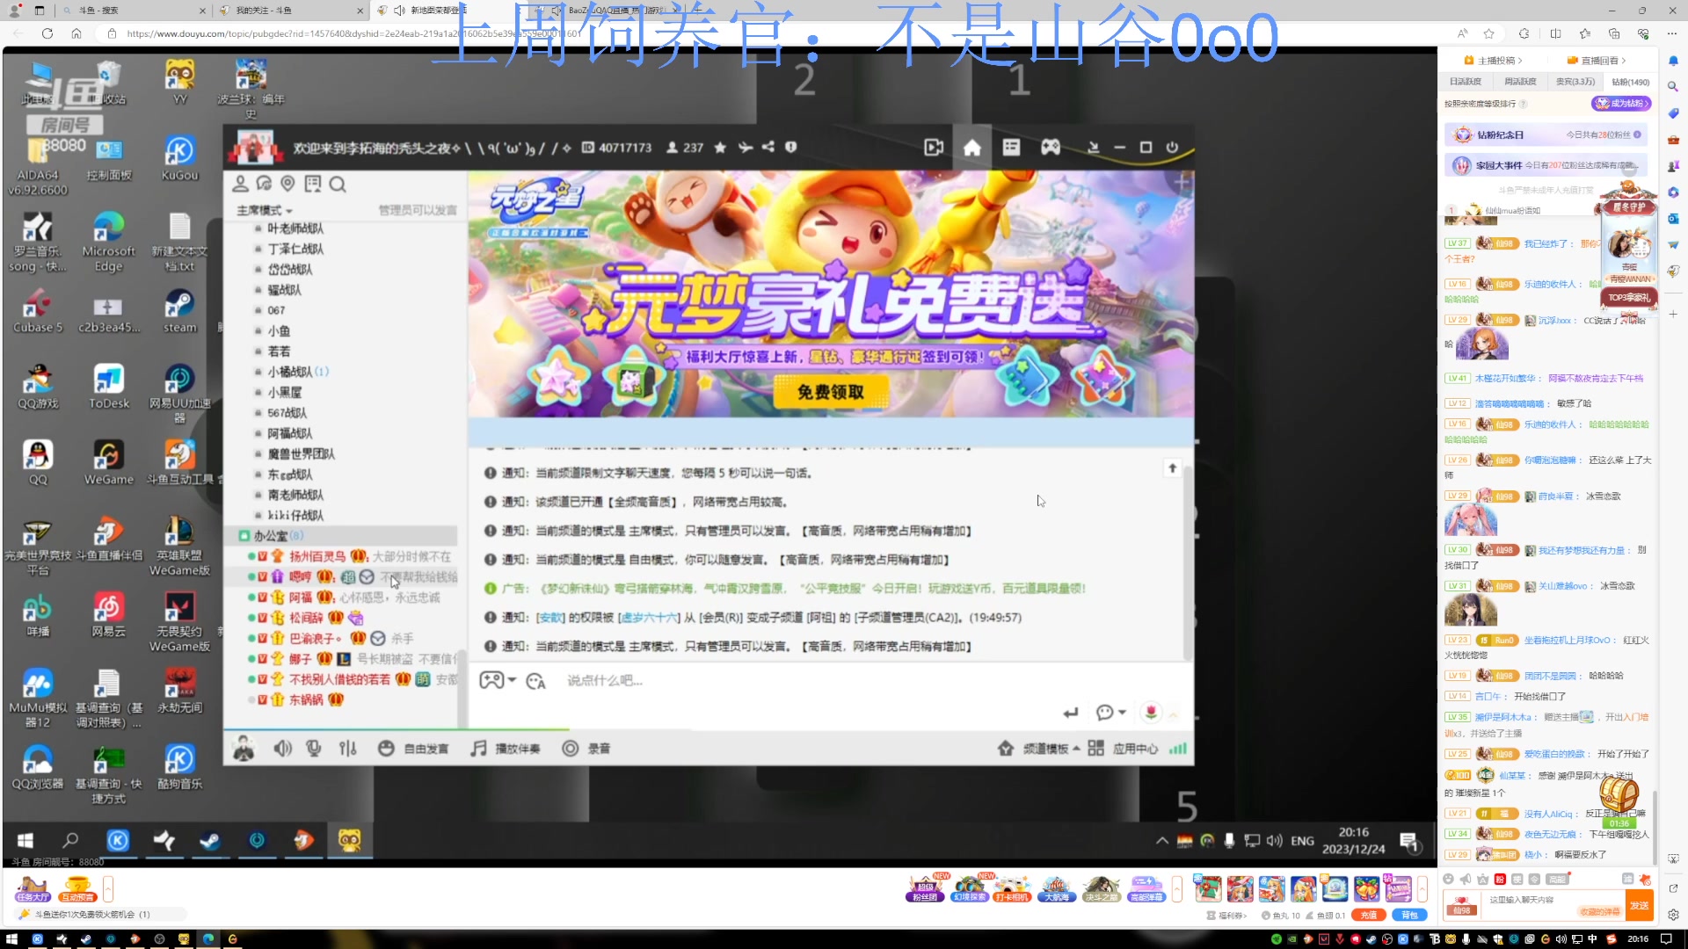Click the 免费领取 banner button

(831, 392)
